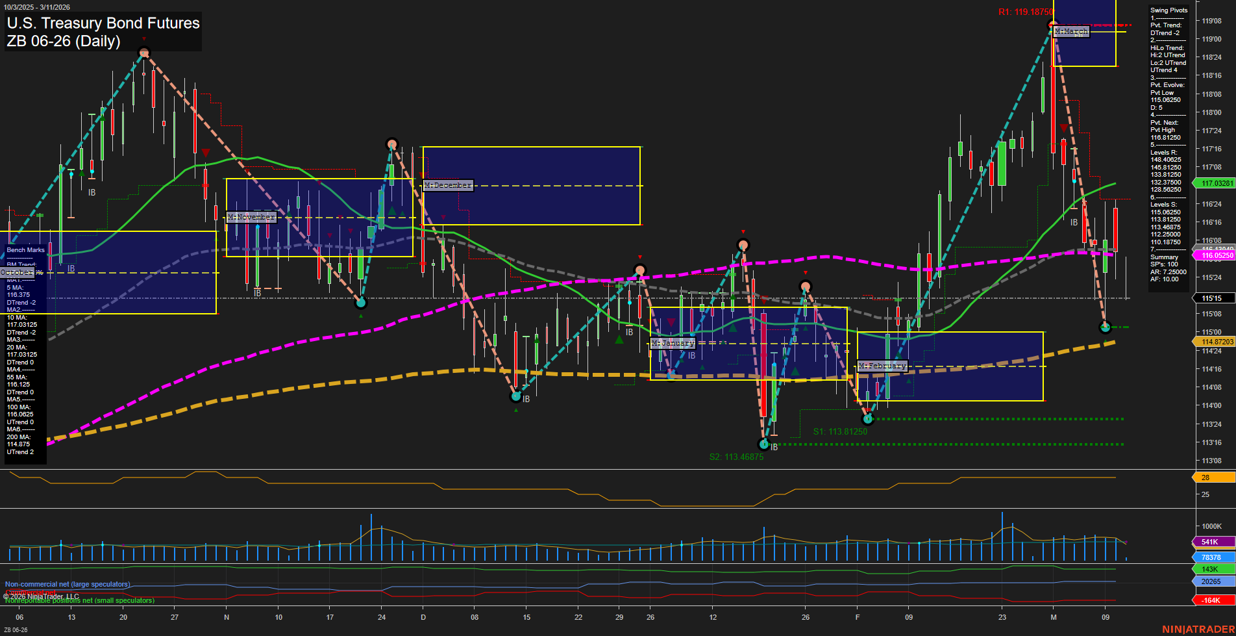
Task: Open the Bench Marks data panel
Action: [25, 250]
